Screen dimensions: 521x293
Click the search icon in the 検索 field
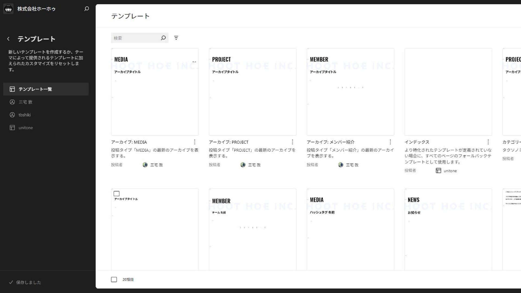(x=163, y=38)
